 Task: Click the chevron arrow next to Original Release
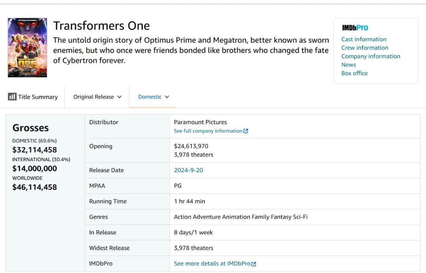click(120, 97)
